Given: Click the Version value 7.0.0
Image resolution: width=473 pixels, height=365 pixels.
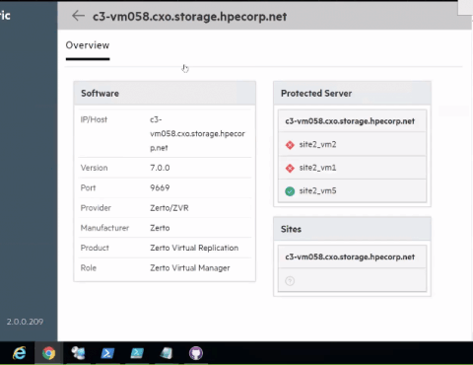Looking at the screenshot, I should tap(160, 168).
